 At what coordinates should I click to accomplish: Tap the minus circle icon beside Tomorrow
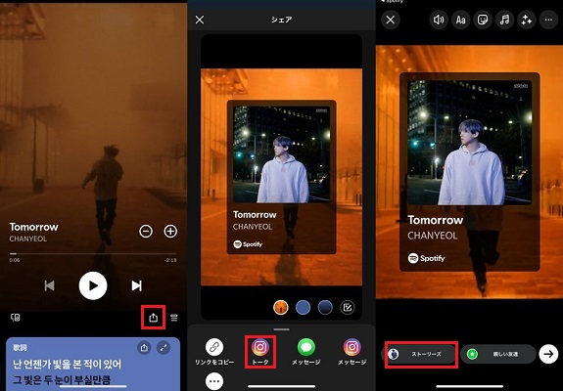[x=146, y=231]
